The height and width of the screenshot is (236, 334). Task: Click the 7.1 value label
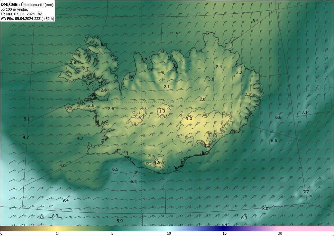305,113
